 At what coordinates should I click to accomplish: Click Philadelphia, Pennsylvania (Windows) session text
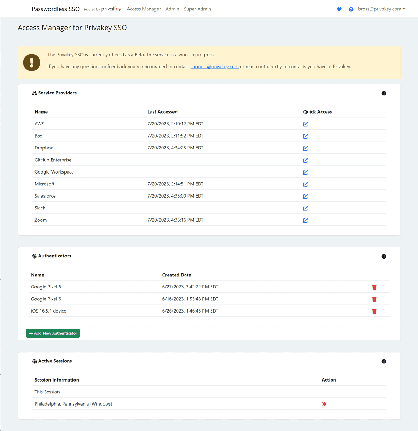pos(73,404)
